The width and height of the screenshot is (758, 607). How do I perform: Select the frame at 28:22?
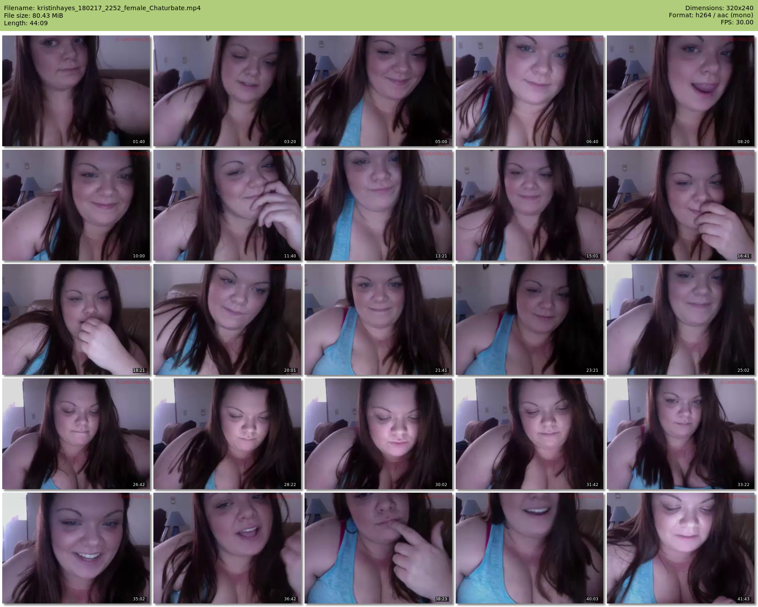(x=227, y=434)
